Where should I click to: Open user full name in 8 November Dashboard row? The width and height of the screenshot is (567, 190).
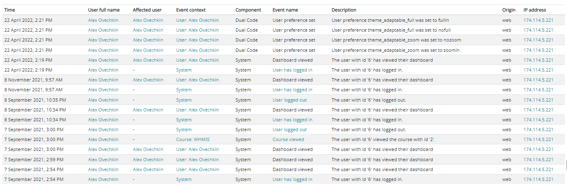pos(103,80)
